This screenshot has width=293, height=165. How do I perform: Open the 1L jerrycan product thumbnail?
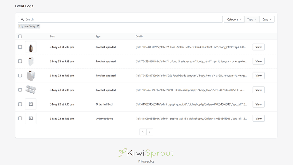pos(31,61)
